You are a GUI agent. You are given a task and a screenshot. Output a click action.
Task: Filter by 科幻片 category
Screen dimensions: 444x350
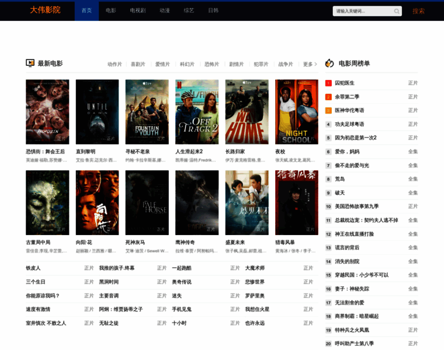click(x=187, y=65)
